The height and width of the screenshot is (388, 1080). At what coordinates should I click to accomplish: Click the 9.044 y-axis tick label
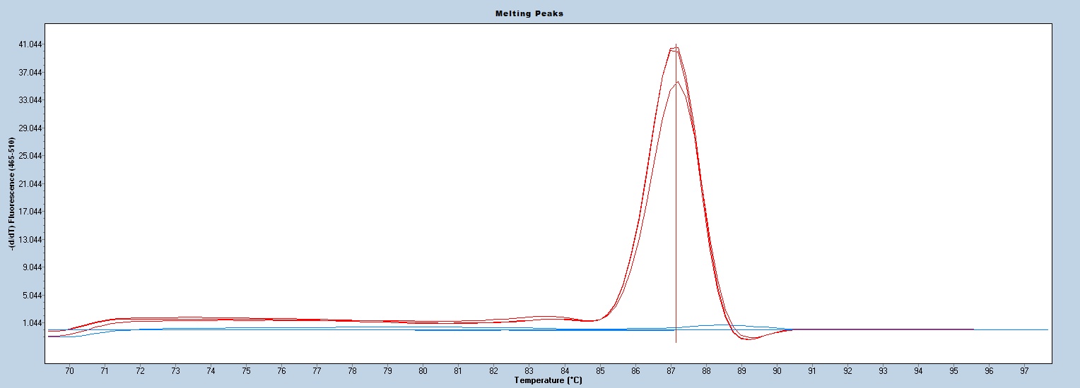click(x=33, y=267)
